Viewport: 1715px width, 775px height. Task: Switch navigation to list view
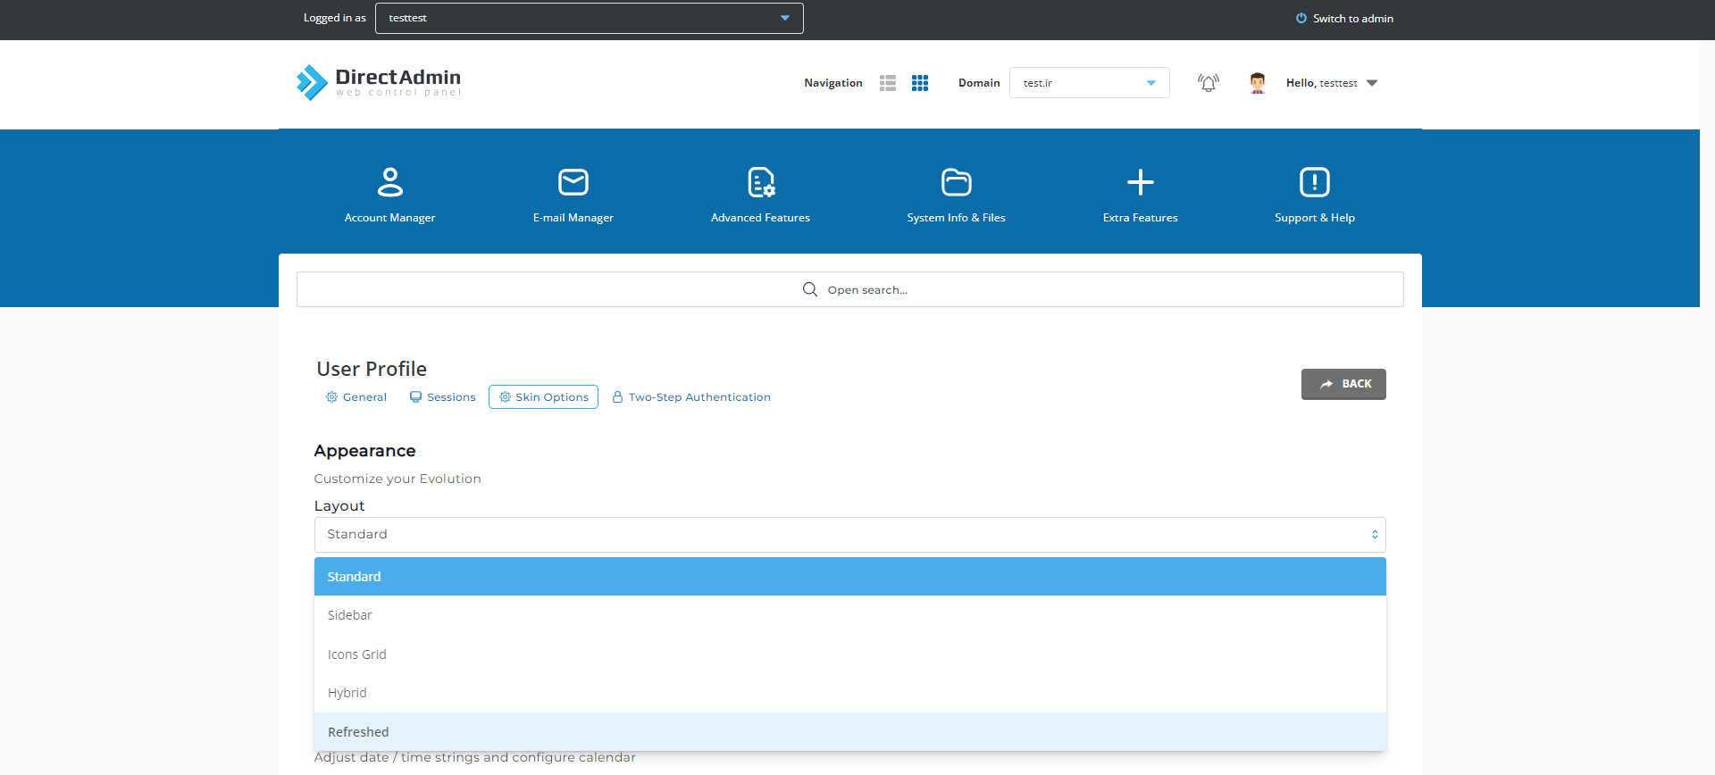[887, 83]
